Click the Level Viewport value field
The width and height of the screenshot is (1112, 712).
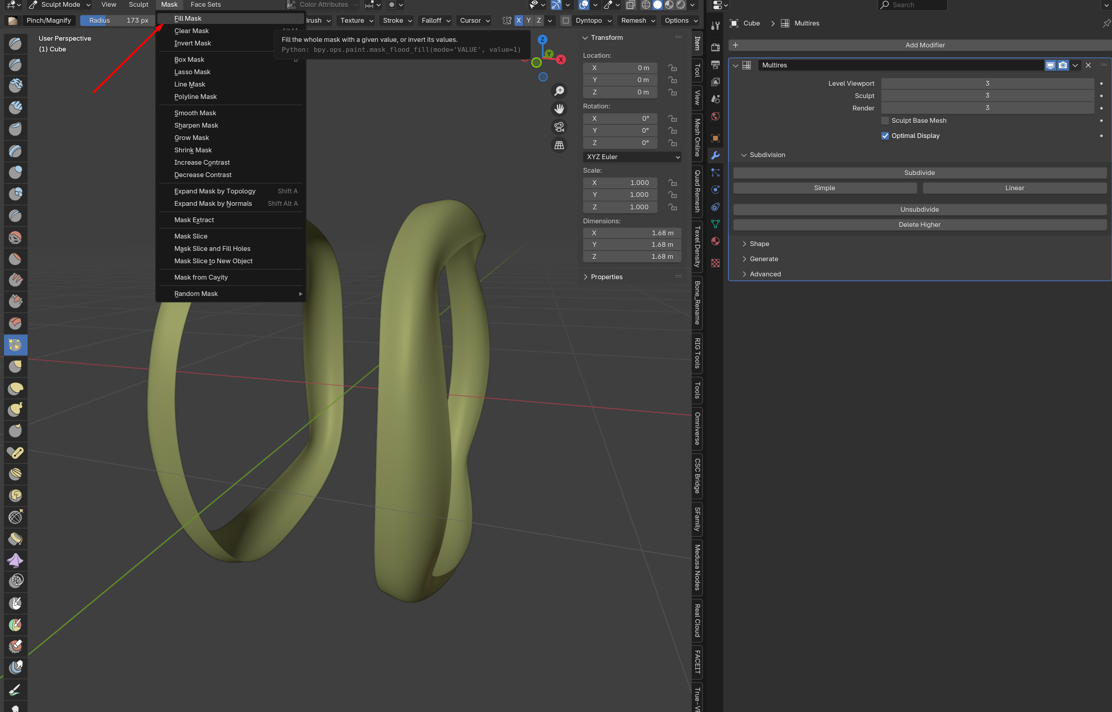pos(987,84)
